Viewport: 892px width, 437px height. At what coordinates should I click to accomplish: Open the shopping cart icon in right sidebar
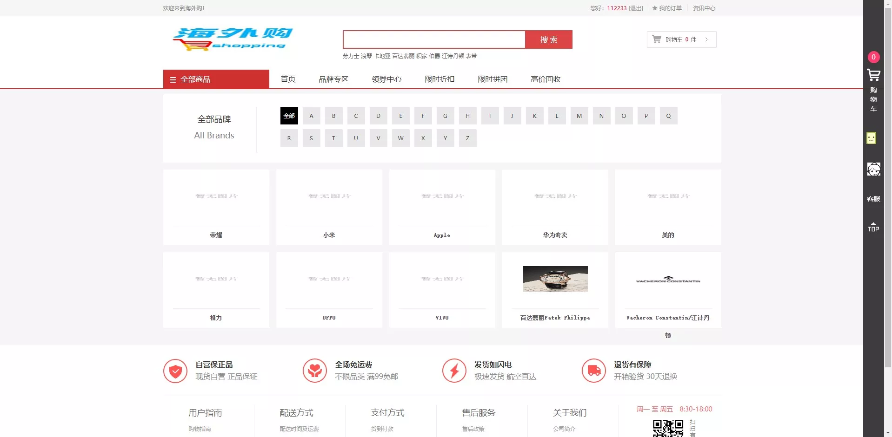[873, 75]
